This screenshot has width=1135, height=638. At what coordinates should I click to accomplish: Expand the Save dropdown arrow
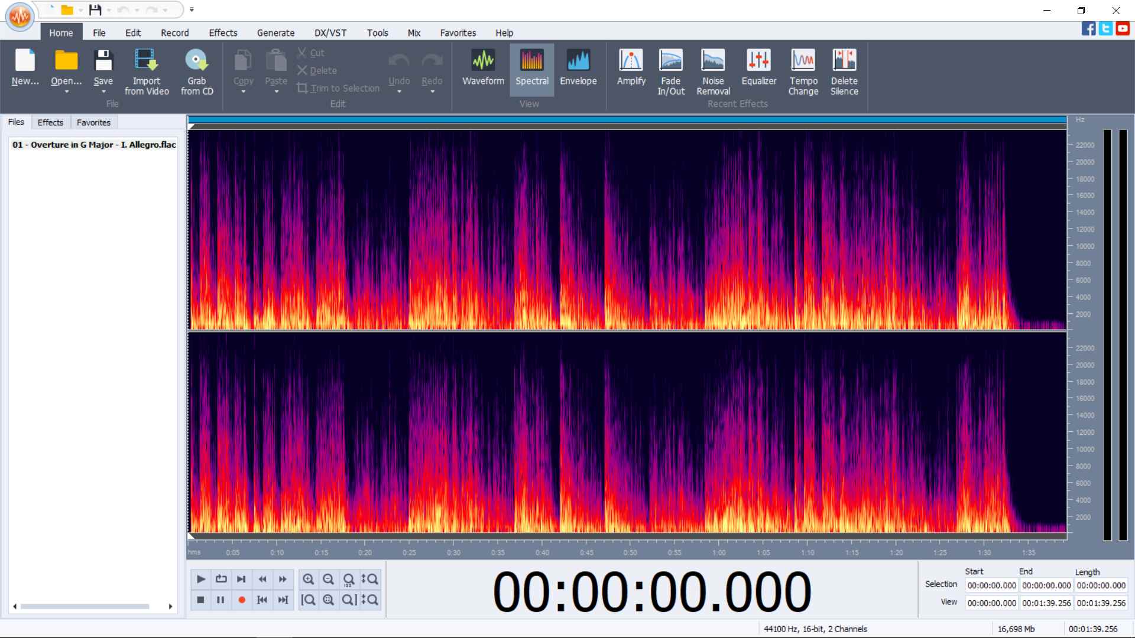click(x=103, y=92)
